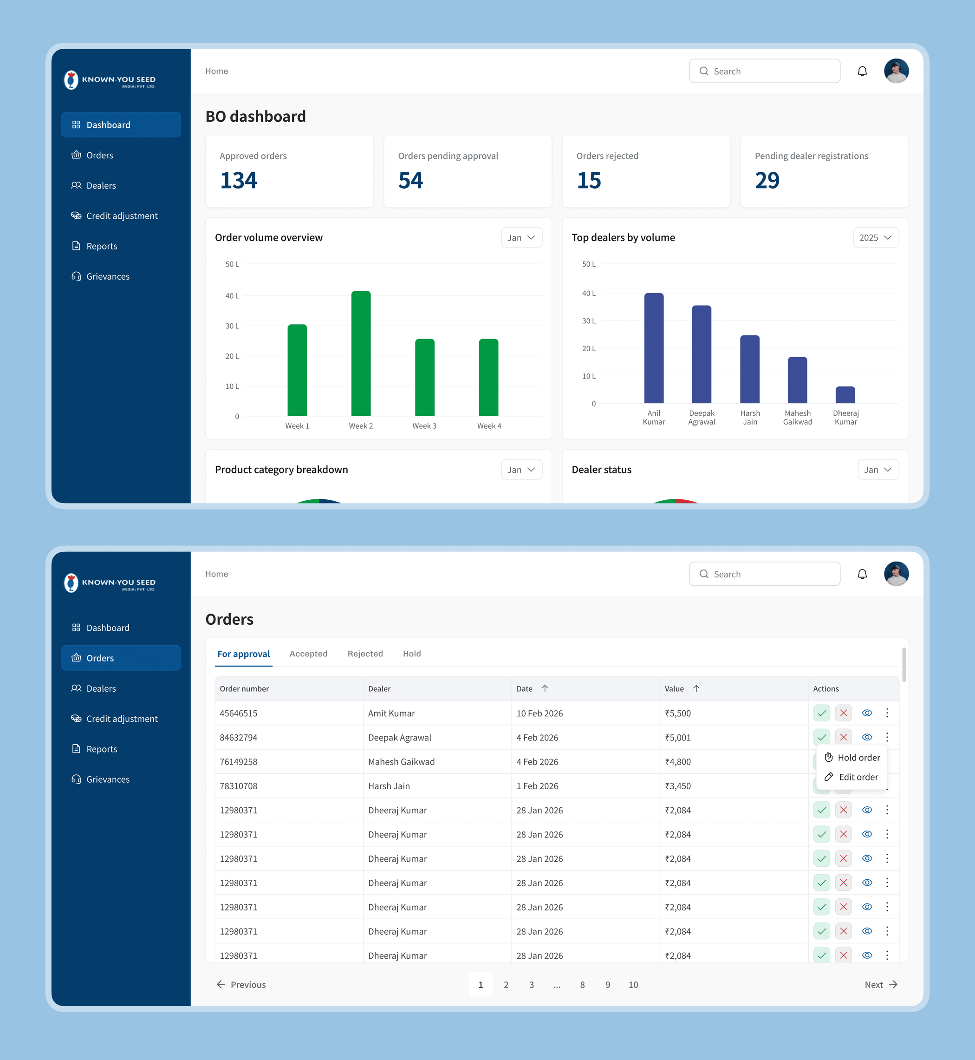Screen dimensions: 975x1060
Task: Open notifications bell in Orders page header
Action: [x=862, y=574]
